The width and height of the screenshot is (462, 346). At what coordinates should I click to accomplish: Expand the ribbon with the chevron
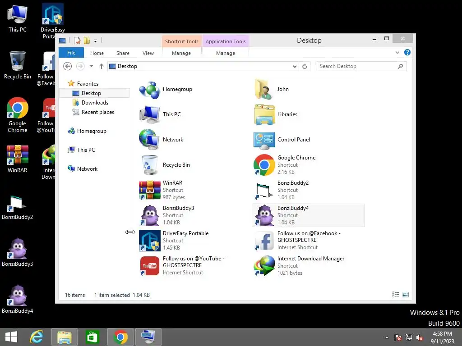(397, 52)
